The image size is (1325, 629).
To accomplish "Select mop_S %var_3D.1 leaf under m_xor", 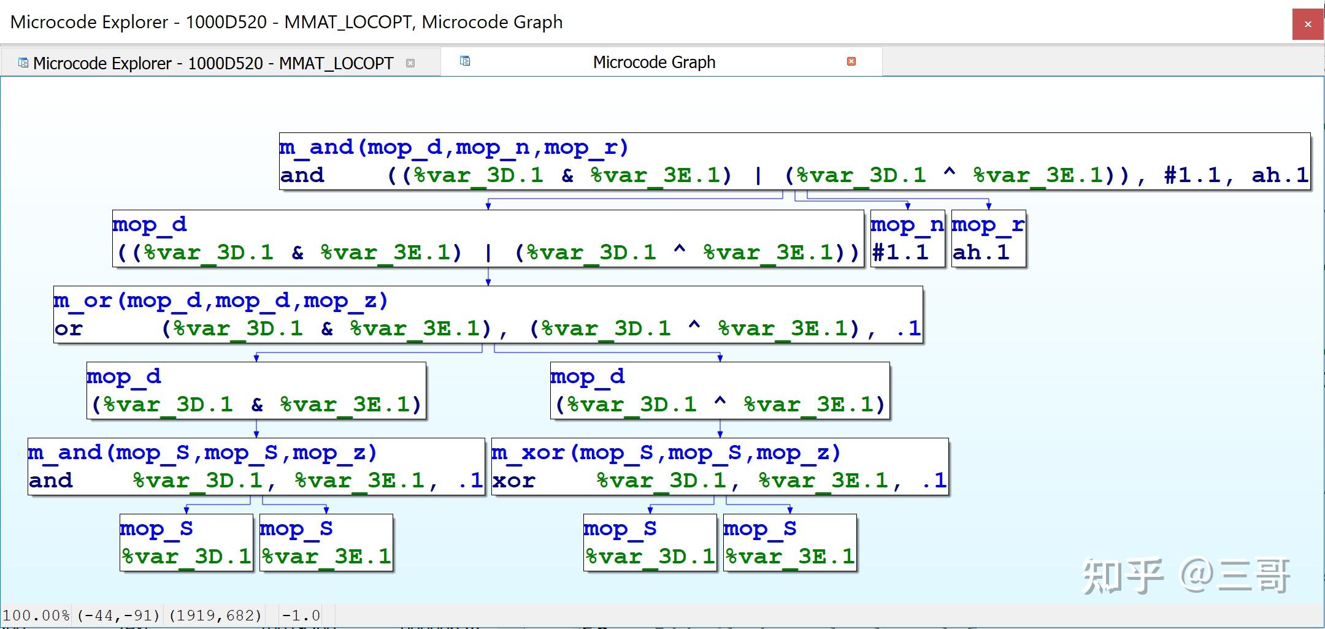I will [649, 543].
